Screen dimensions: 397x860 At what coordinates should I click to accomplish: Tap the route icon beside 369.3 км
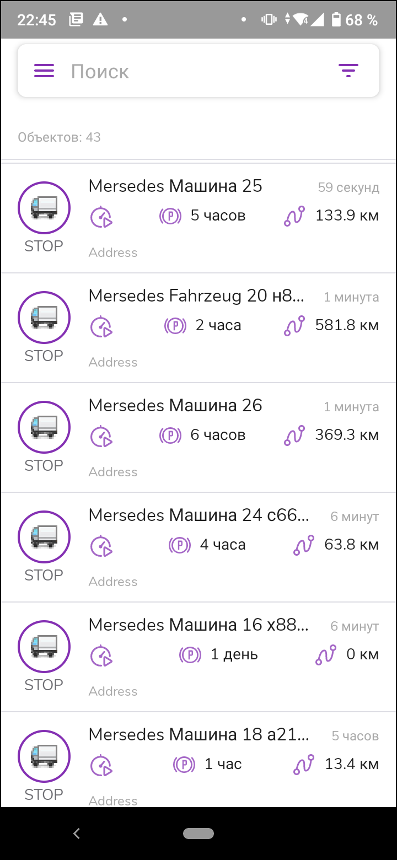(x=294, y=436)
